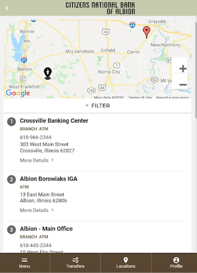
Task: Expand More Details for Crossville Banking Center
Action: (x=37, y=160)
